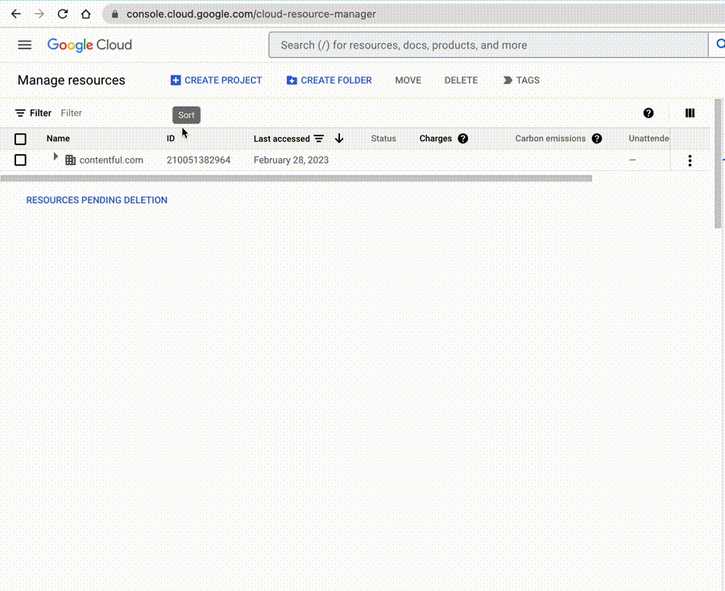Click the help question mark icon above table
The height and width of the screenshot is (591, 725).
pyautogui.click(x=648, y=114)
